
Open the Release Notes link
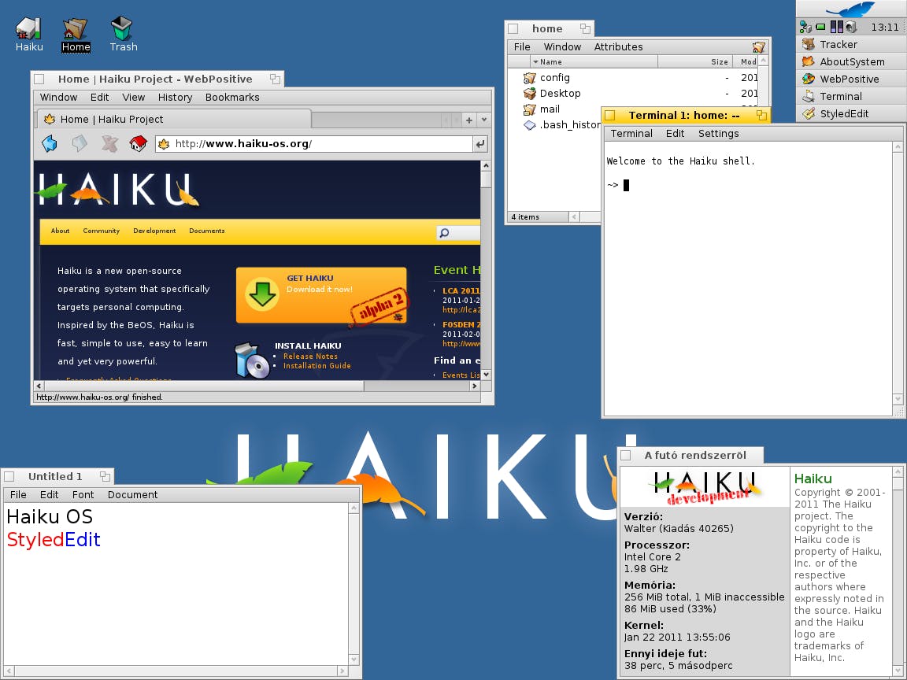pos(311,357)
